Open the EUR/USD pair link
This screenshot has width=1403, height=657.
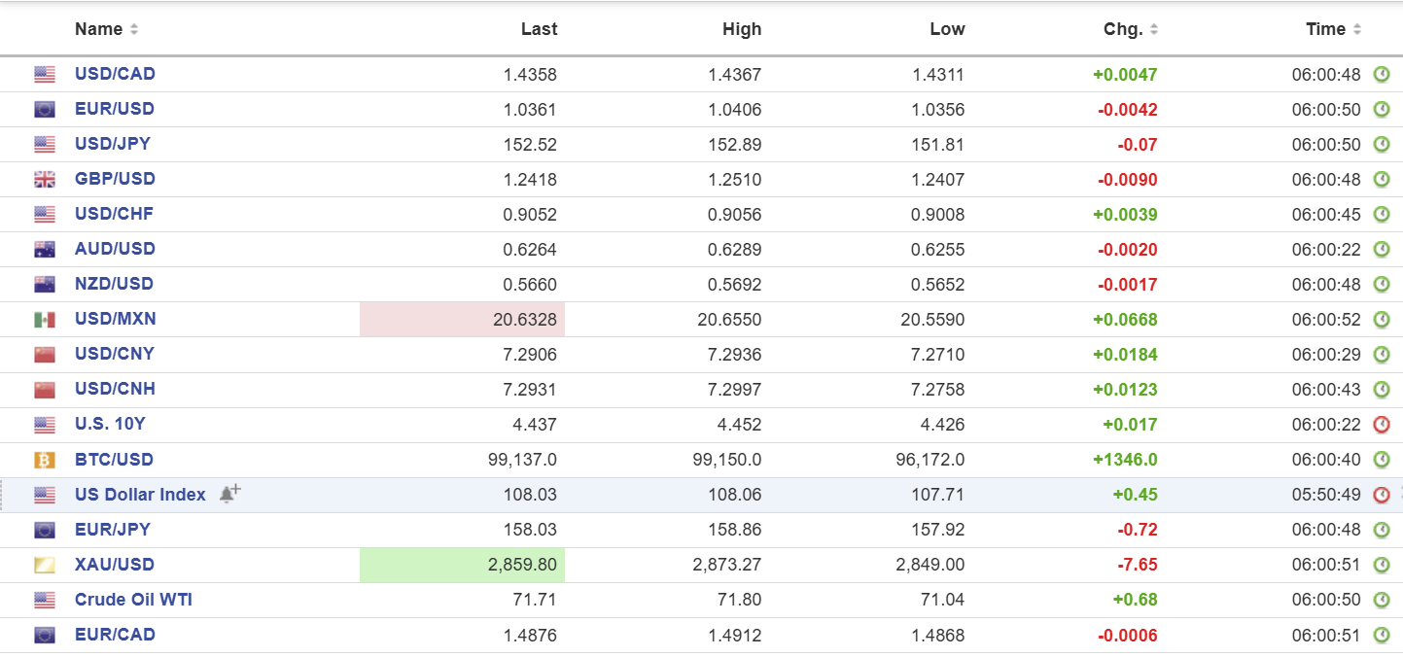115,109
